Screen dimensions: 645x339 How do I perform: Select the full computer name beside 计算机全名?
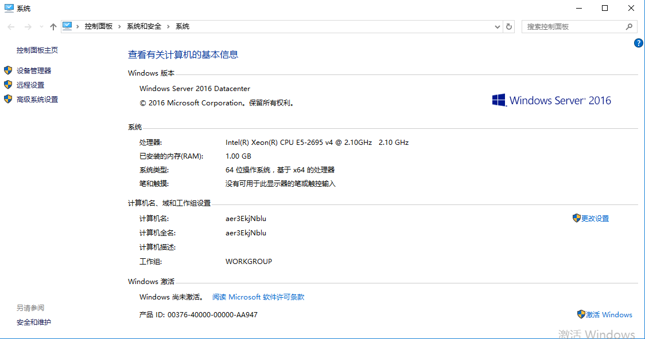click(x=246, y=233)
